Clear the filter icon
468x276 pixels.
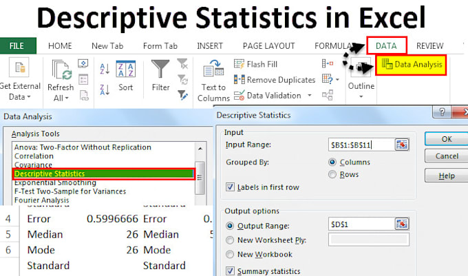182,63
